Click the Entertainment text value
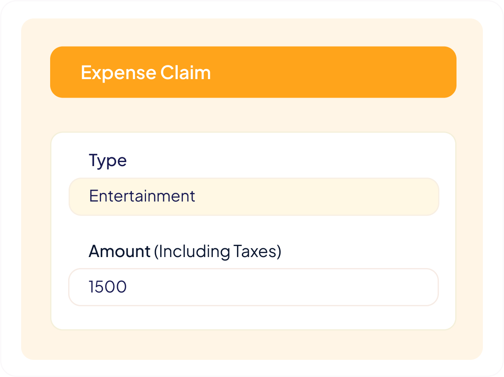Image resolution: width=504 pixels, height=377 pixels. (x=142, y=196)
